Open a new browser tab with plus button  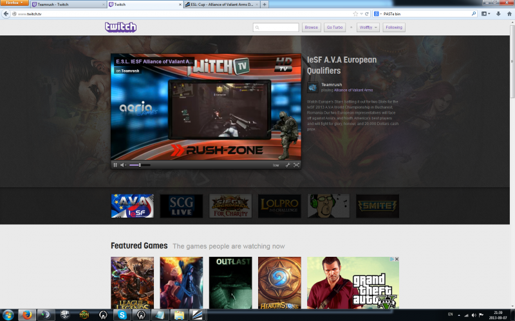click(x=265, y=4)
